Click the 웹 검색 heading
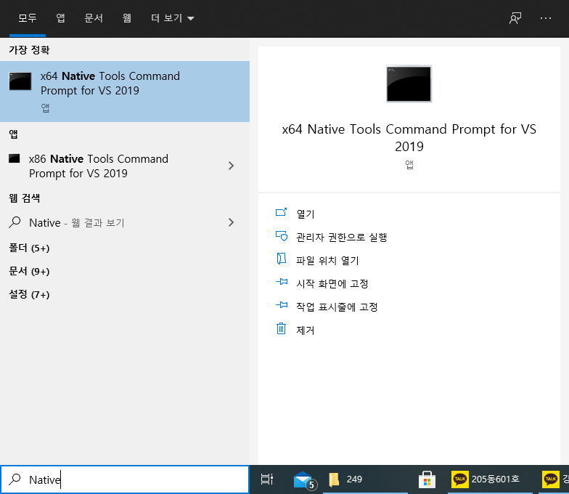This screenshot has height=494, width=569. click(x=25, y=198)
